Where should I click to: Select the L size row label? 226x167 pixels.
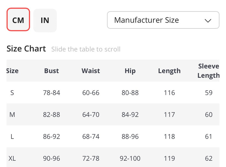tap(12, 136)
